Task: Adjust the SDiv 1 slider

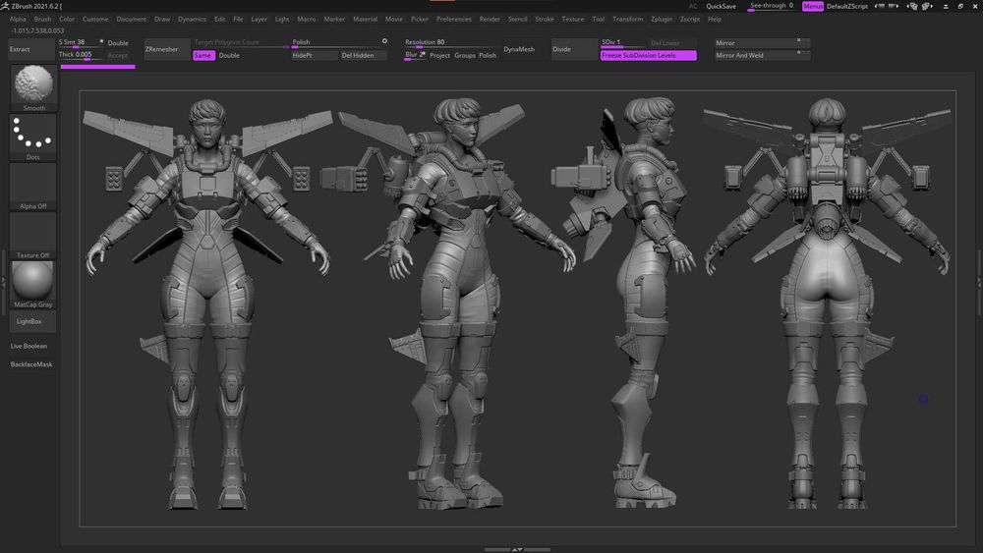Action: coord(623,42)
